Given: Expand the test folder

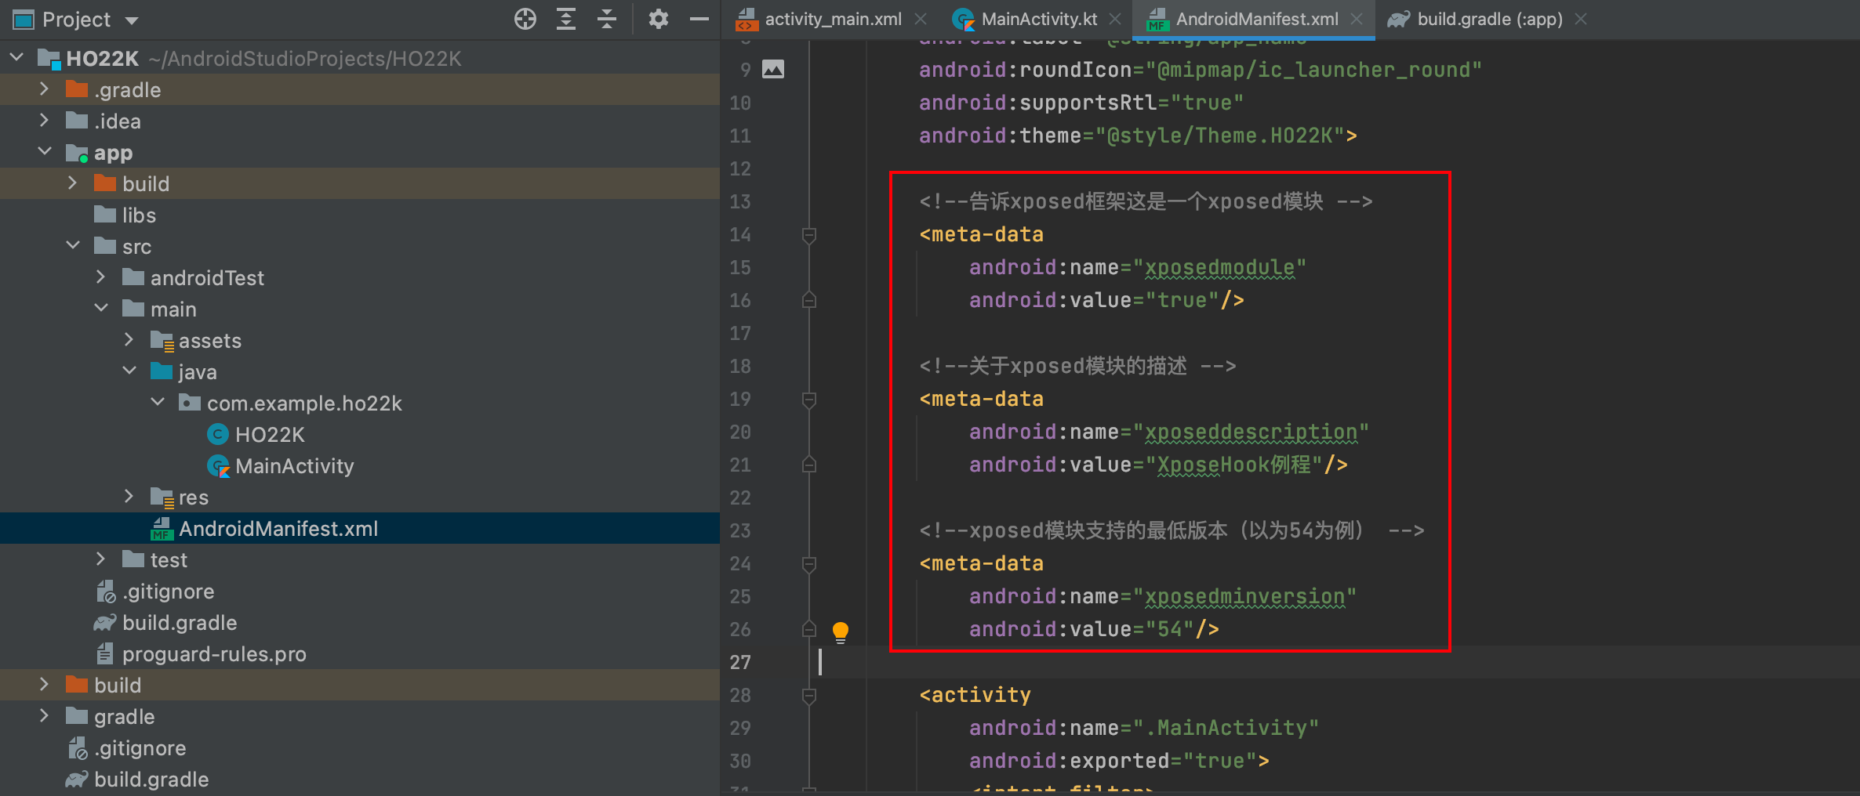Looking at the screenshot, I should [x=100, y=559].
